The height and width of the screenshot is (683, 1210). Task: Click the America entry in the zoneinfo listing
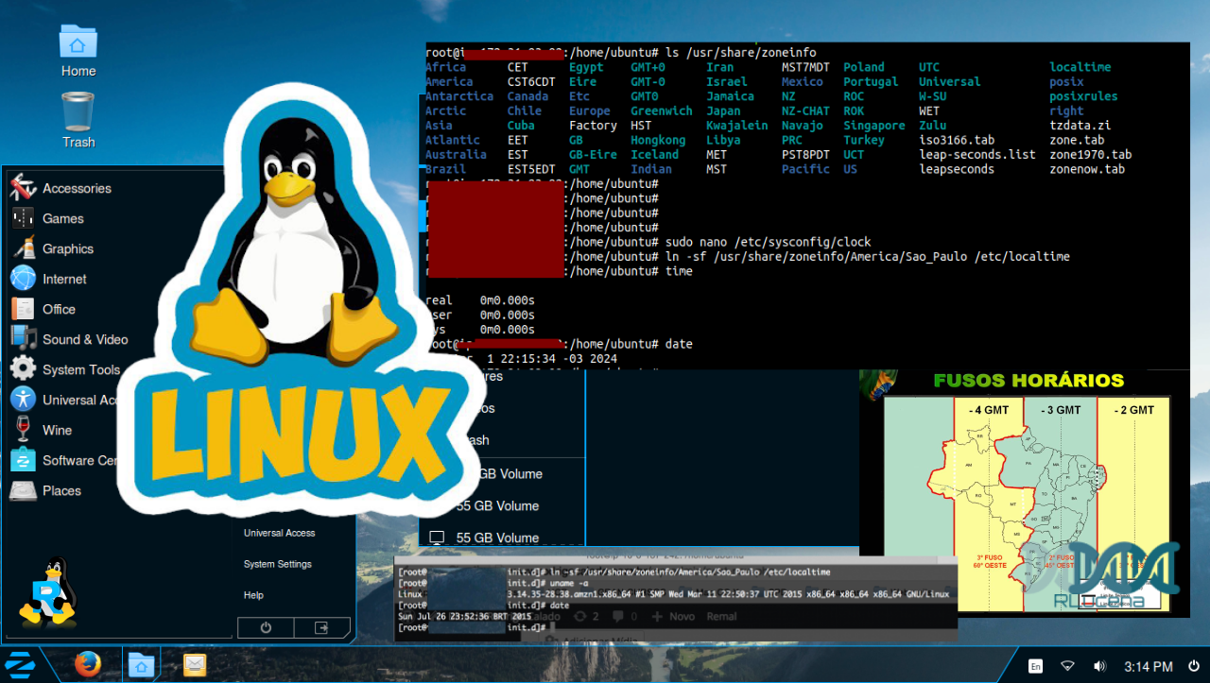[x=449, y=81]
